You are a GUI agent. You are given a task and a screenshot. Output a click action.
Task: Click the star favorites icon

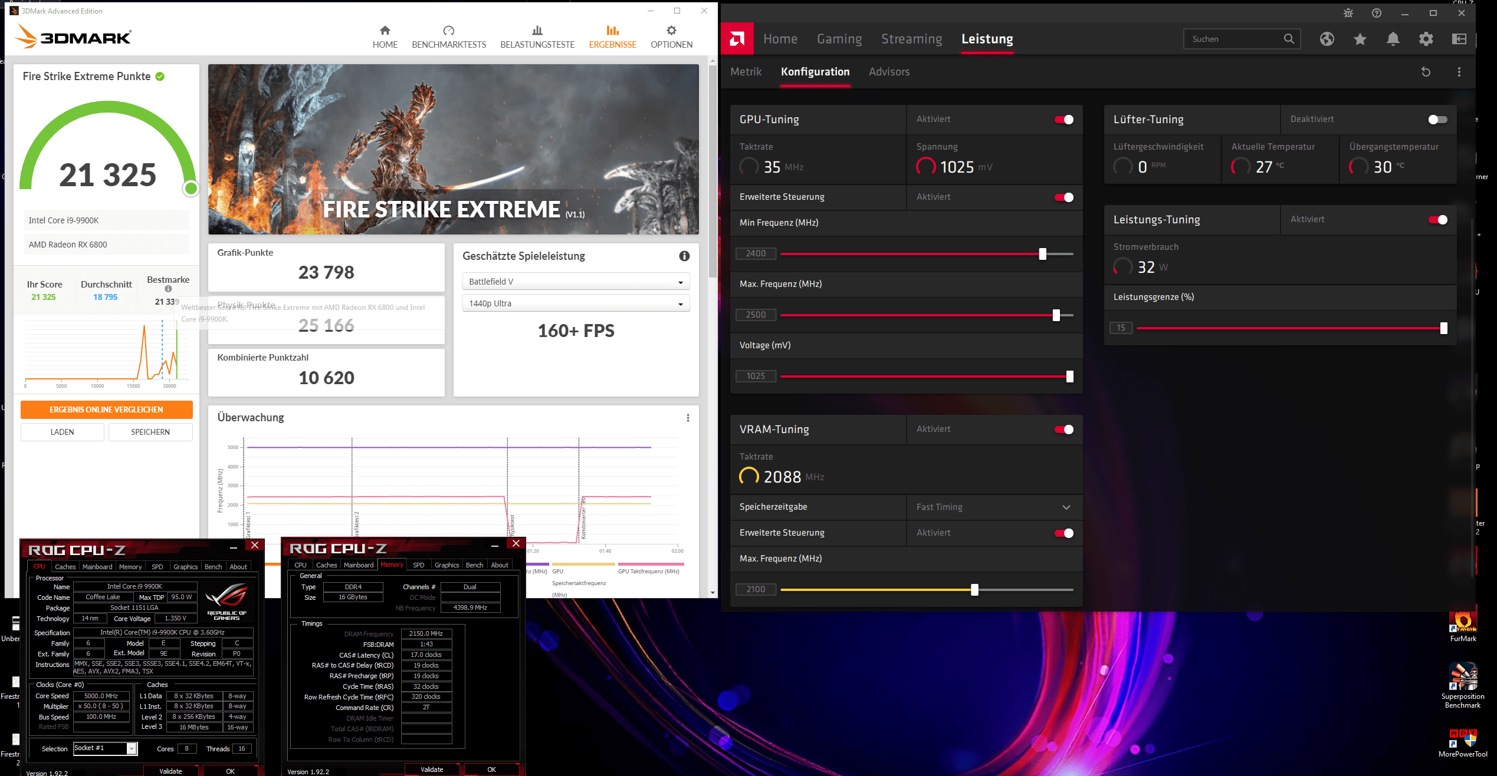tap(1360, 39)
